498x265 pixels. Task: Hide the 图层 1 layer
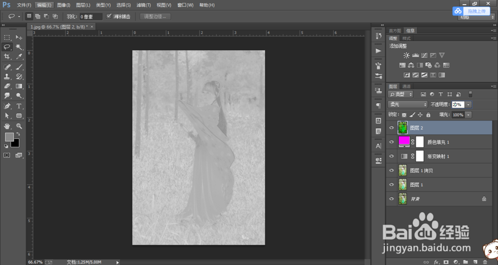point(391,185)
